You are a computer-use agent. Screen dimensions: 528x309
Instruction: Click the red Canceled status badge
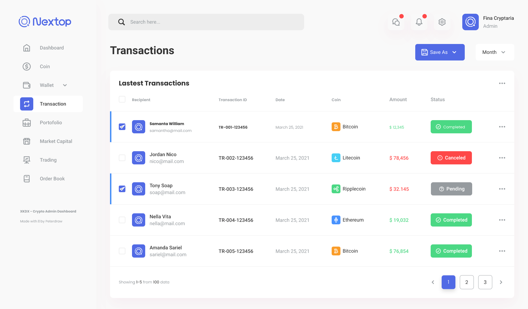tap(451, 158)
